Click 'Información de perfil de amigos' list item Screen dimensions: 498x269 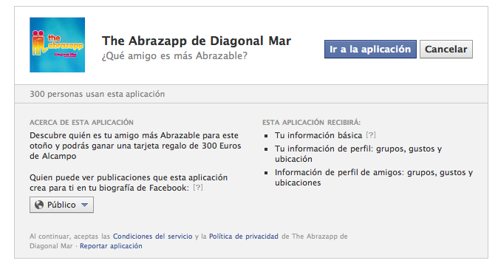coord(374,177)
